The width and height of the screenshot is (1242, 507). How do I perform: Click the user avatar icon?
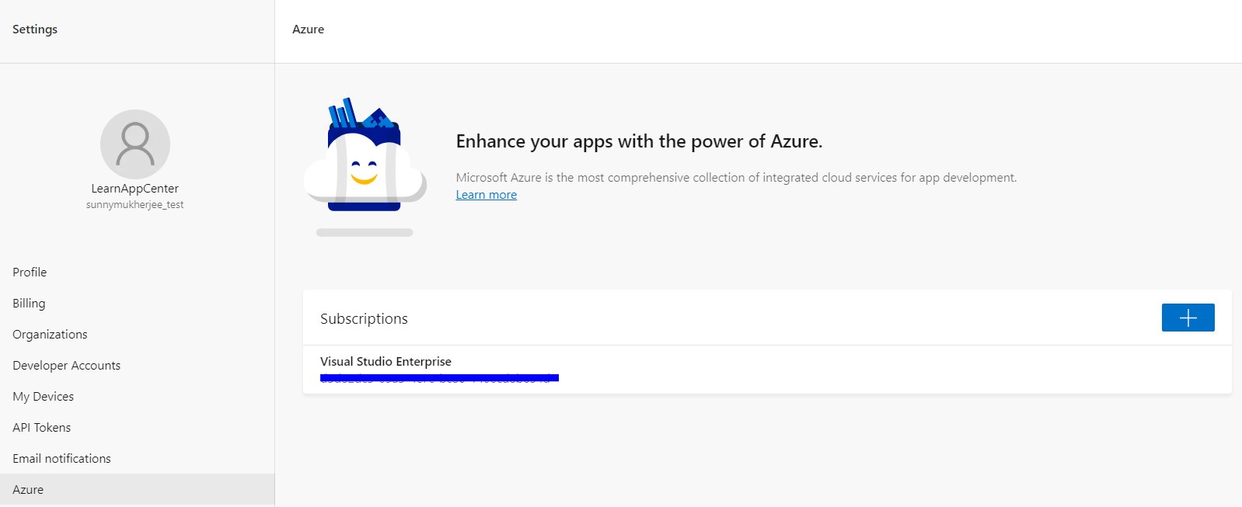pos(135,144)
